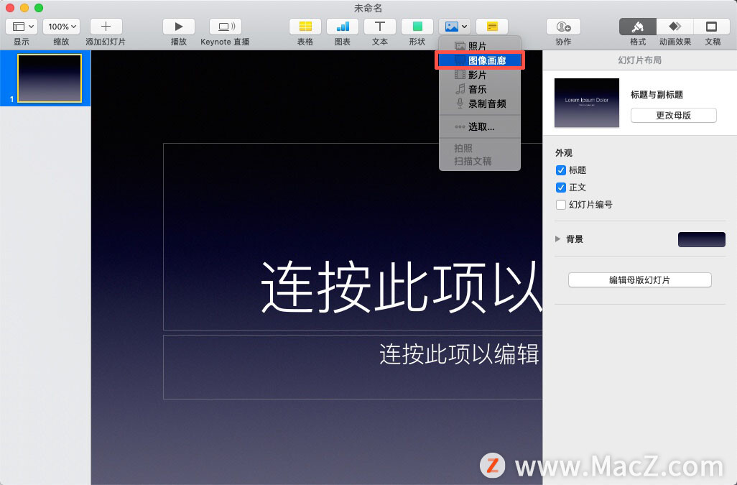Switch to the 动画效果 inspector tab

[x=675, y=27]
